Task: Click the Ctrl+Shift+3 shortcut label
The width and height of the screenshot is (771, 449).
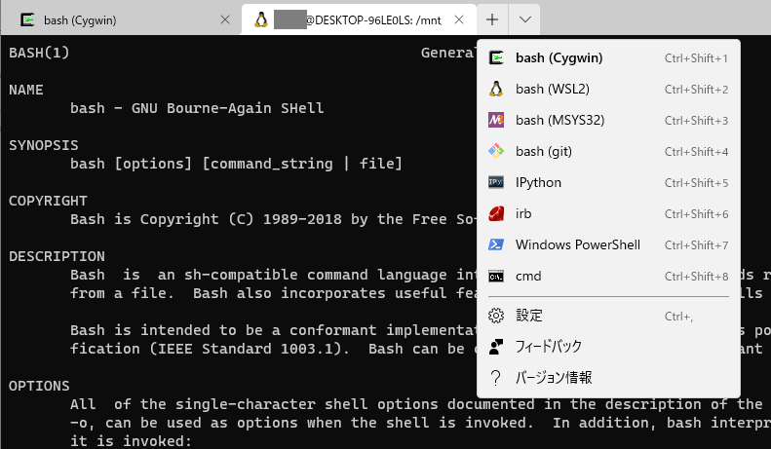Action: 696,121
